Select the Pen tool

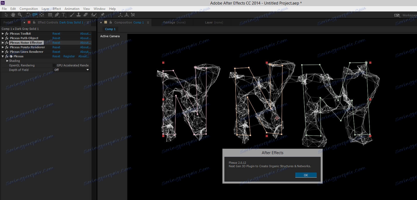pos(57,15)
